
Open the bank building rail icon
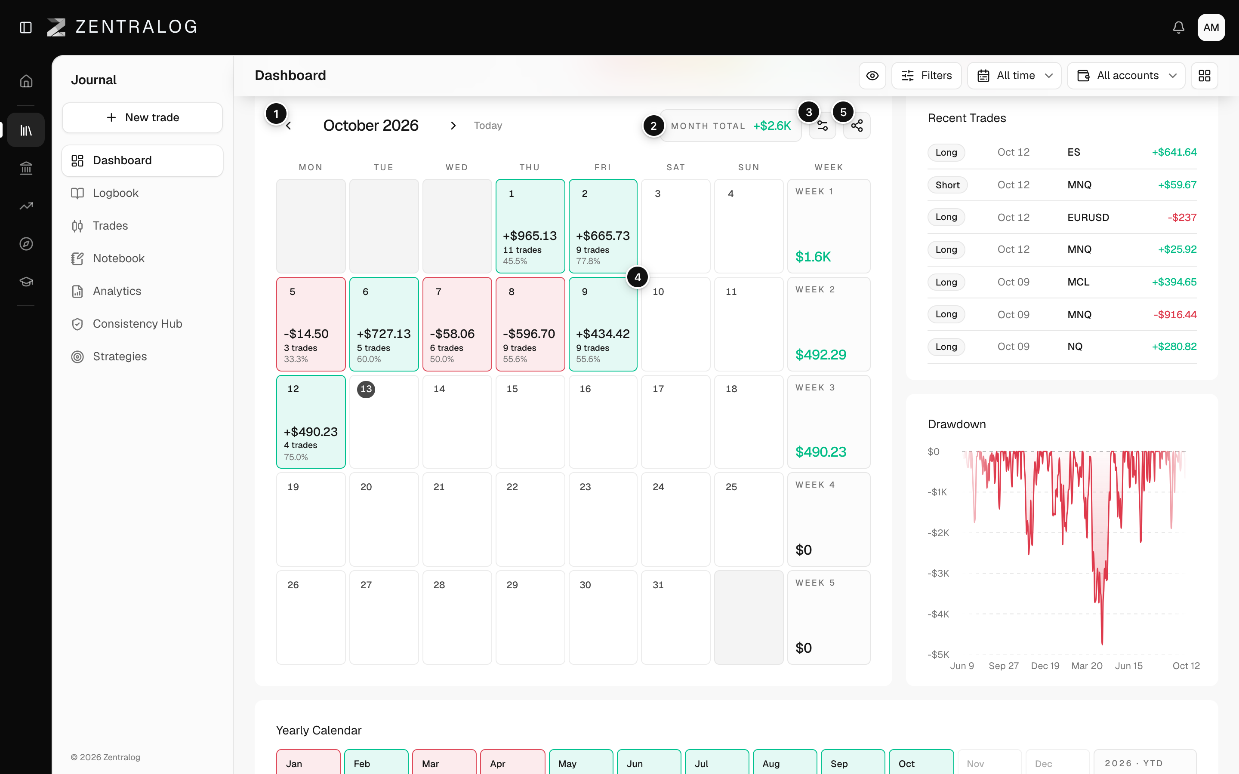coord(26,168)
